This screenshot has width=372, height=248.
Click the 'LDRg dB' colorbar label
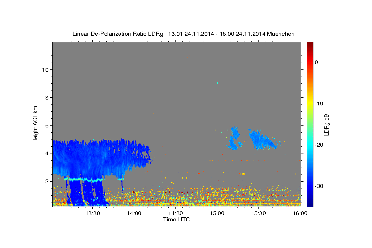click(x=326, y=124)
